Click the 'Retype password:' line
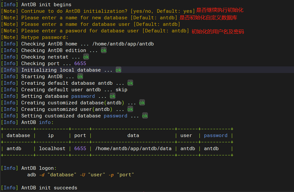Image resolution: width=294 pixels, height=192 pixels. click(x=35, y=37)
